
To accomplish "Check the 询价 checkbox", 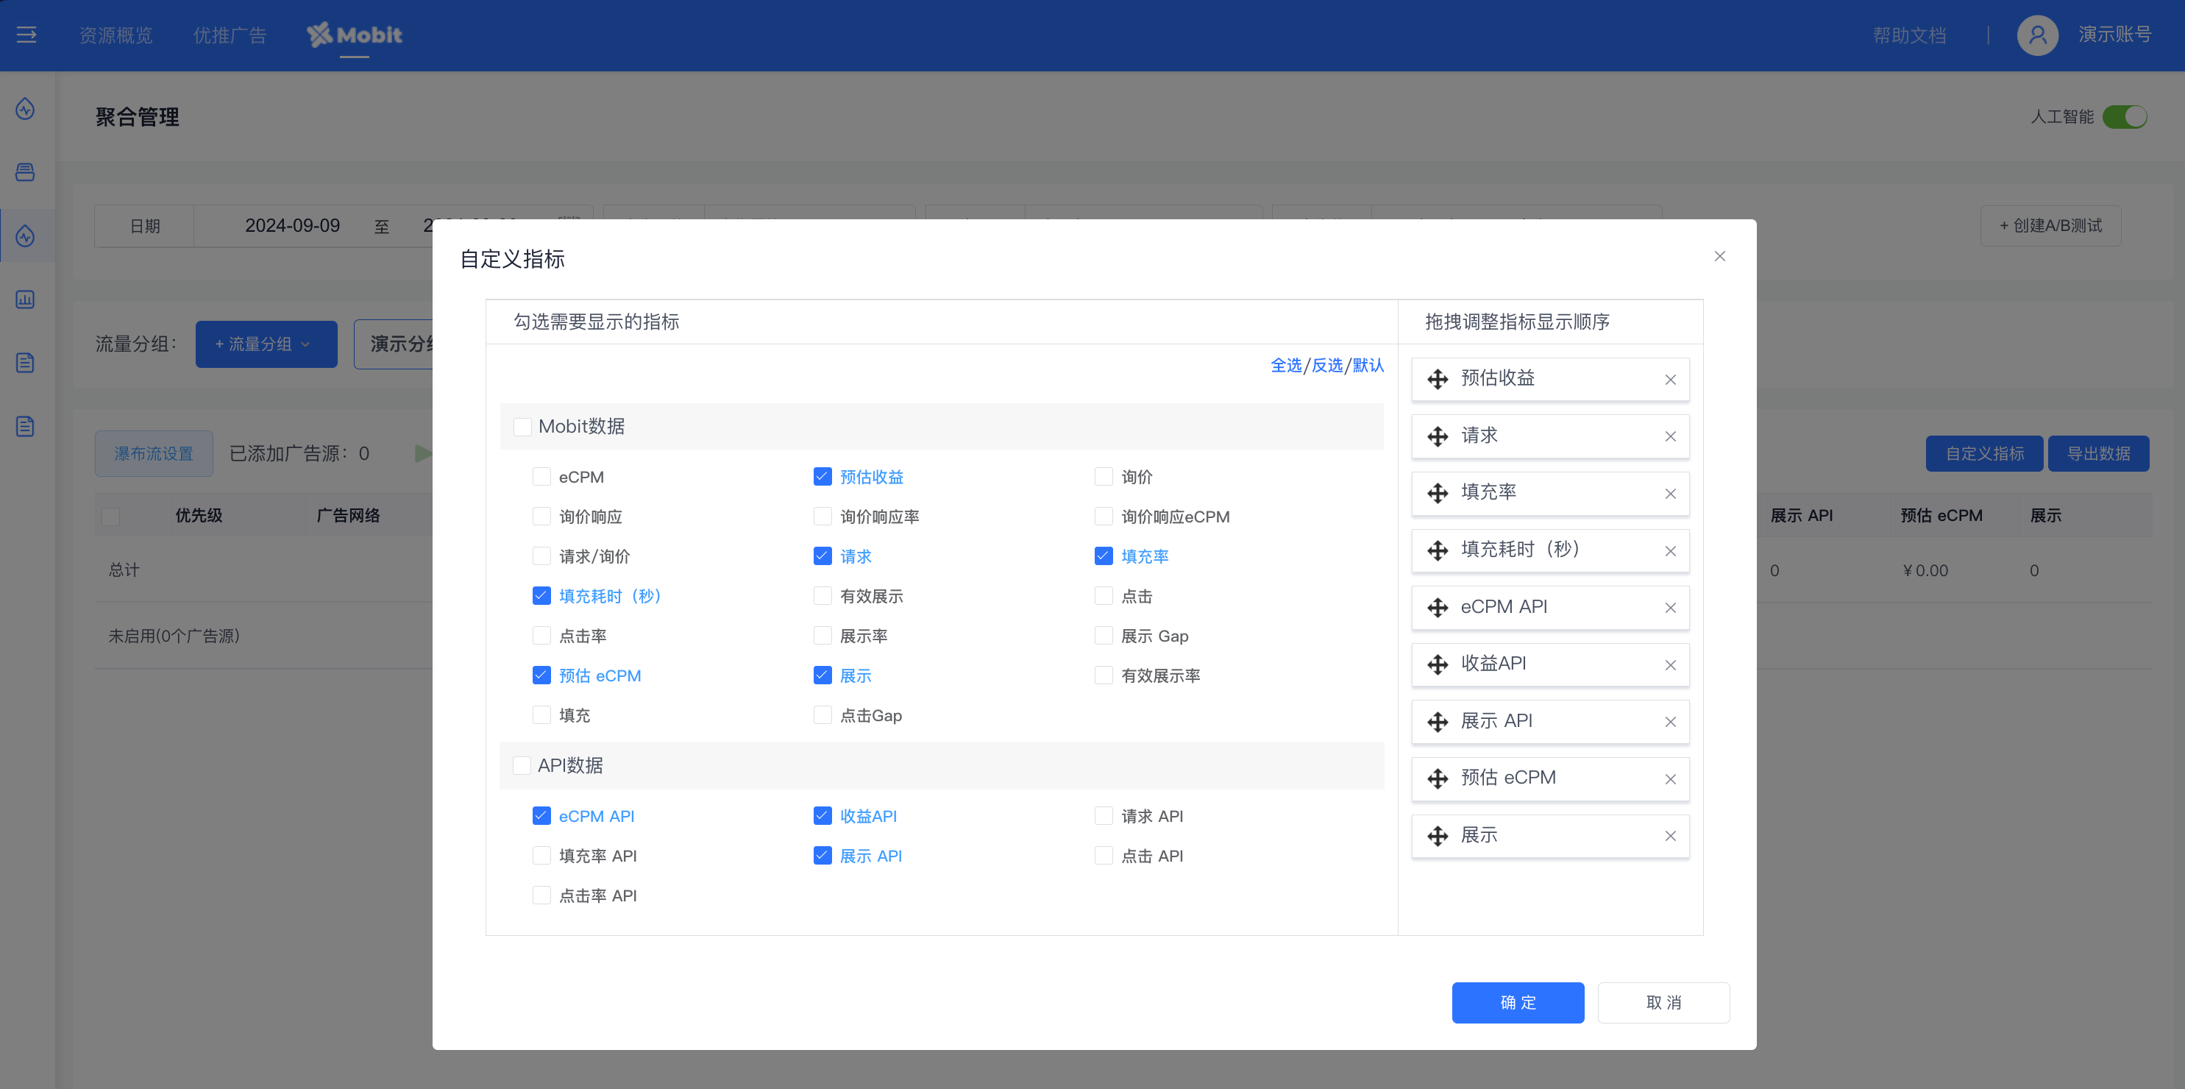I will coord(1104,477).
